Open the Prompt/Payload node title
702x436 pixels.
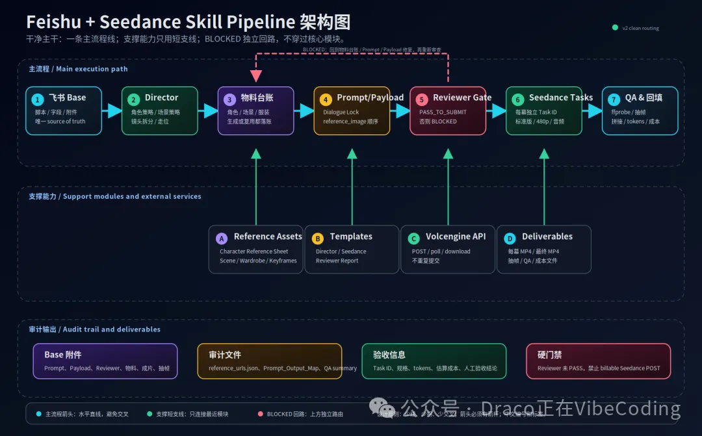[x=370, y=97]
